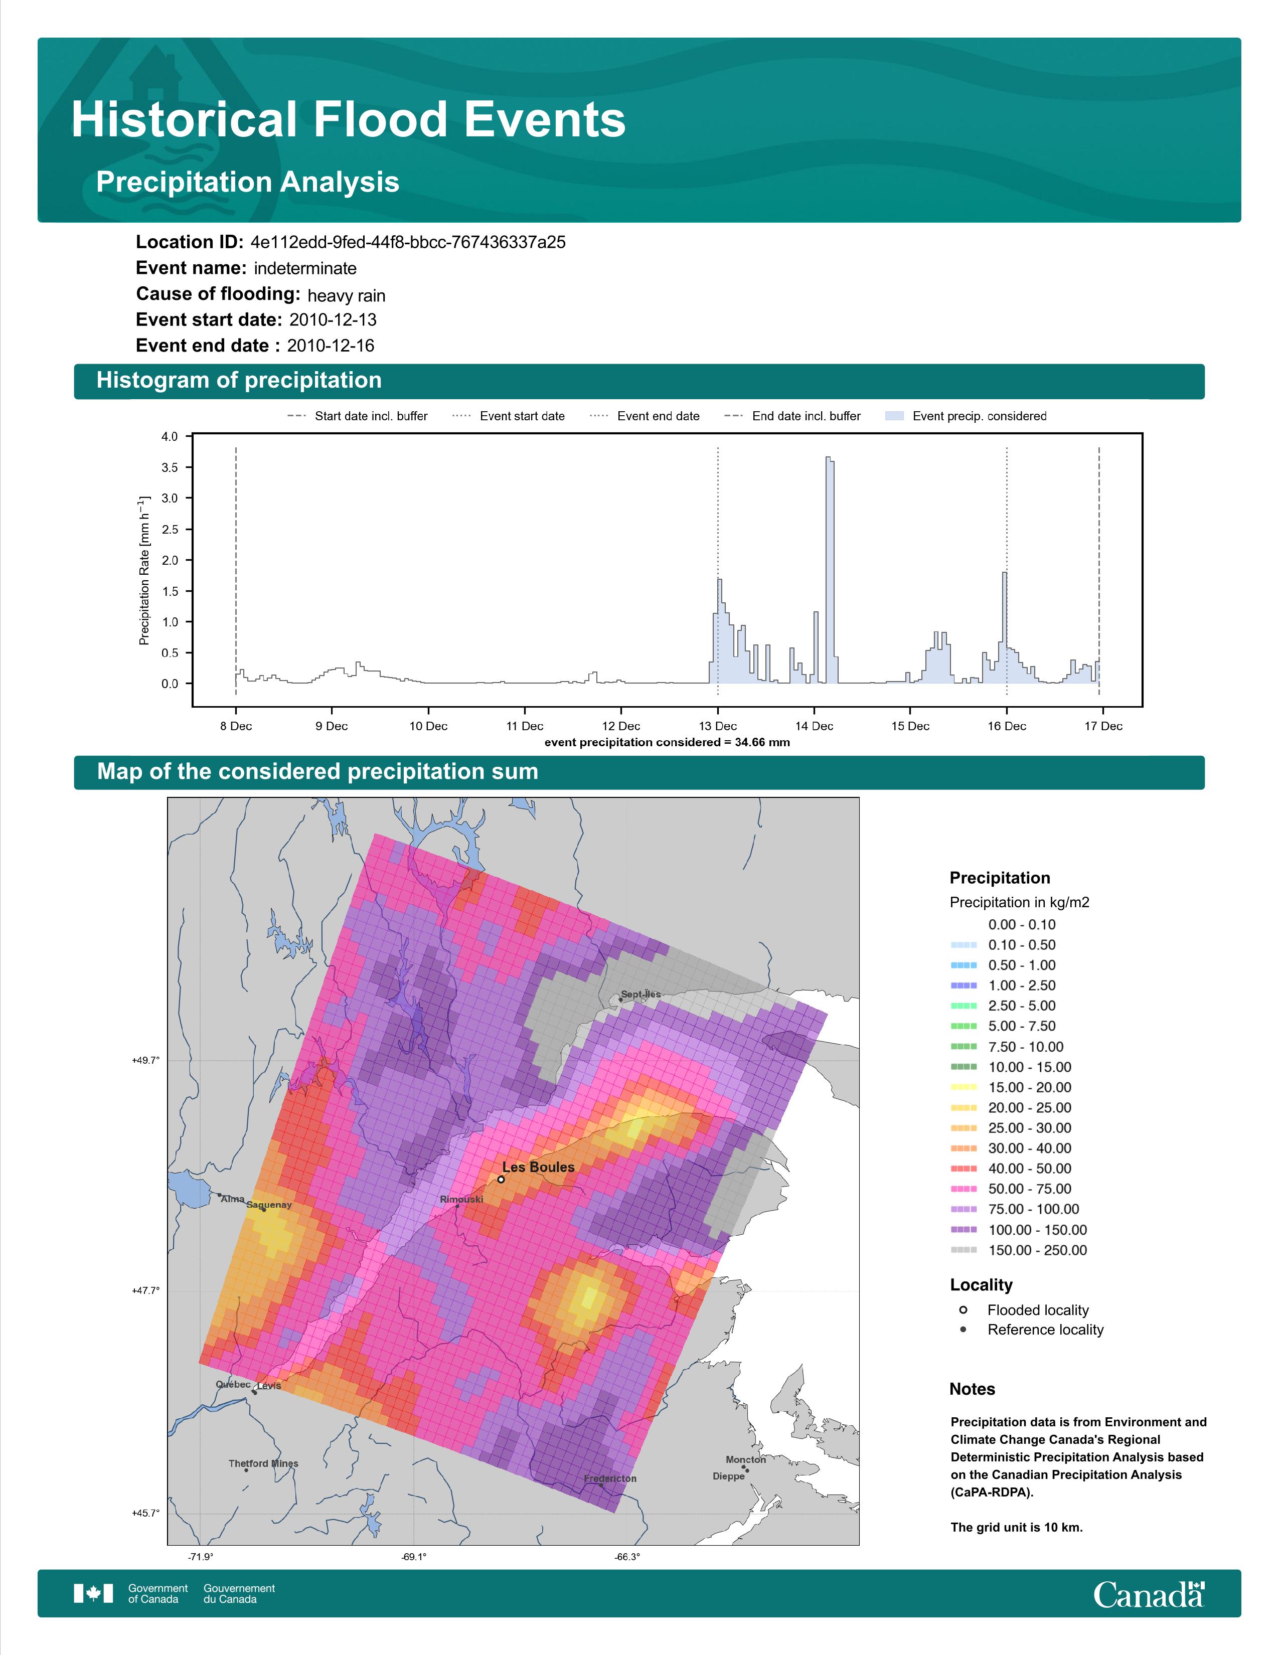Click the Historical Flood Events title
The height and width of the screenshot is (1655, 1279).
coord(349,120)
